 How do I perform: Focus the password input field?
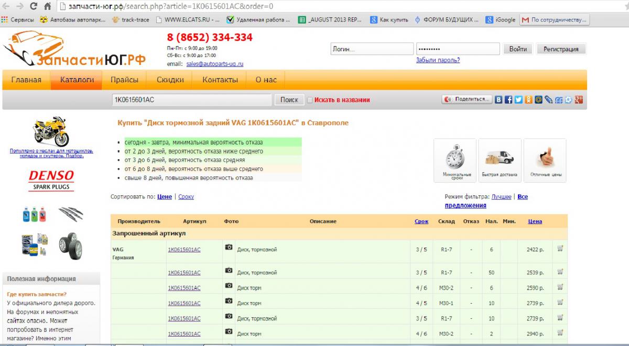tap(458, 49)
